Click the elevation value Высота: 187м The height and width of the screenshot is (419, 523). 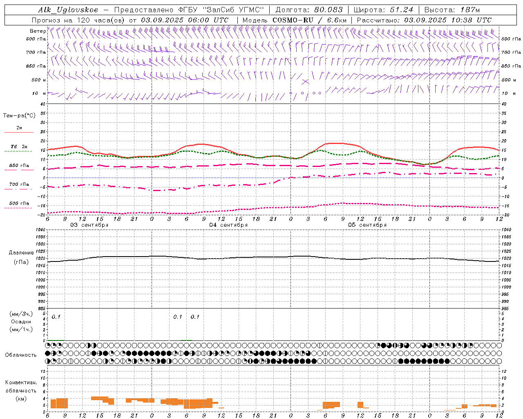click(452, 10)
